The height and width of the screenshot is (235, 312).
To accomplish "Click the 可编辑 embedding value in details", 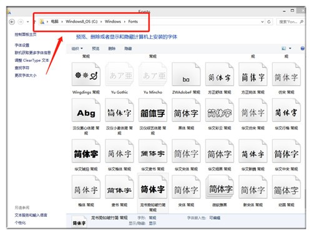I will pos(215,218).
